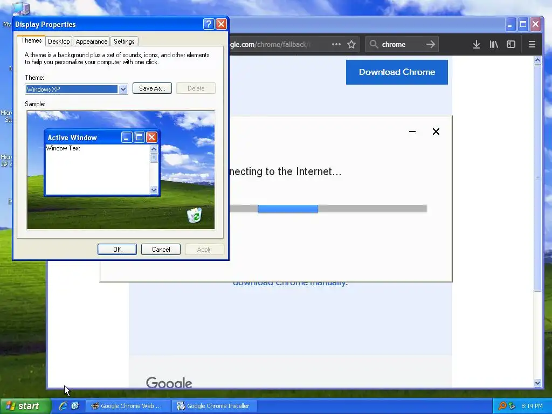552x414 pixels.
Task: Click the browser scrollbar up arrow
Action: coord(537,60)
